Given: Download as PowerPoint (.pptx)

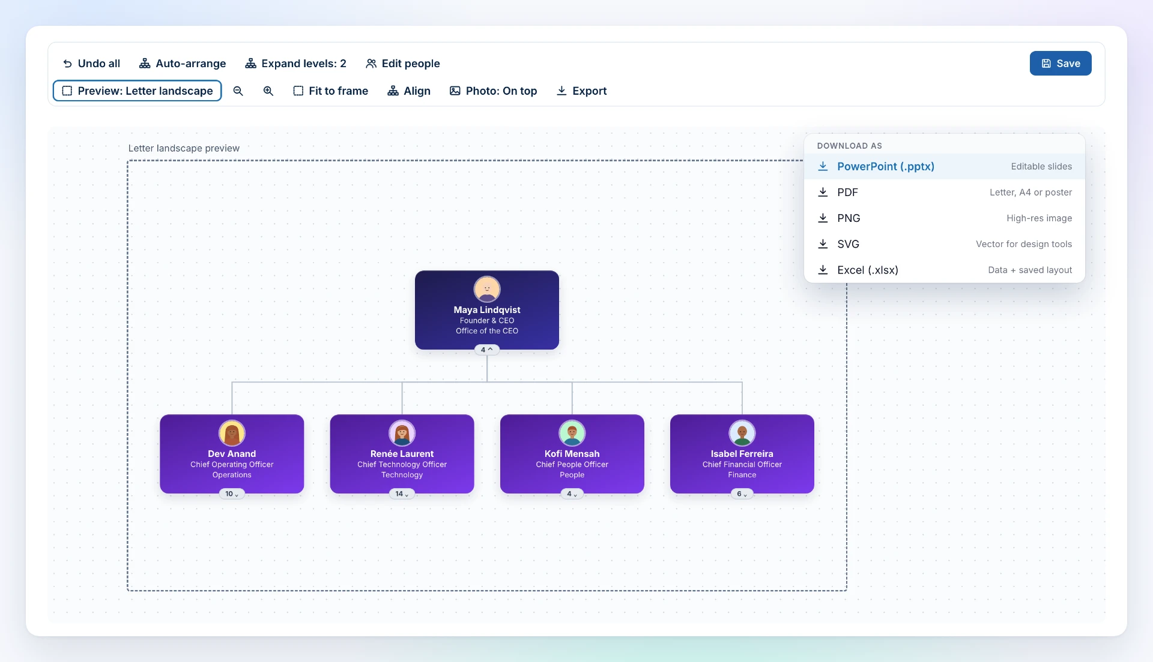Looking at the screenshot, I should 945,167.
